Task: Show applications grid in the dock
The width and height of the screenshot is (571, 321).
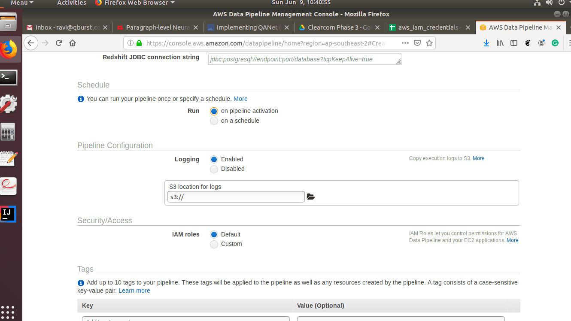Action: click(x=8, y=312)
